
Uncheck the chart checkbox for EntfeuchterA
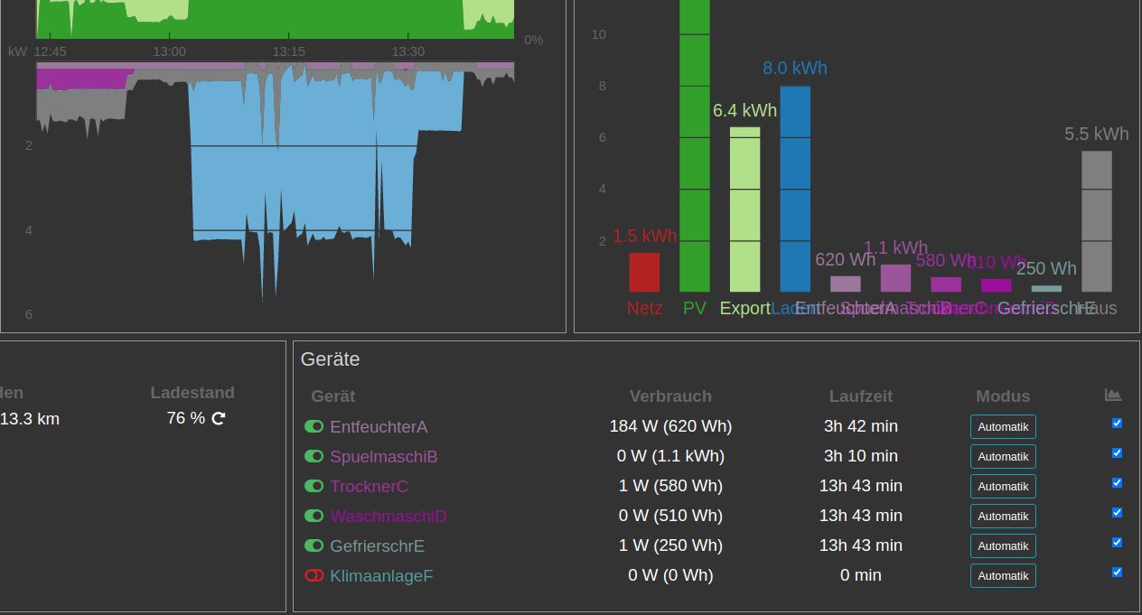[x=1117, y=423]
